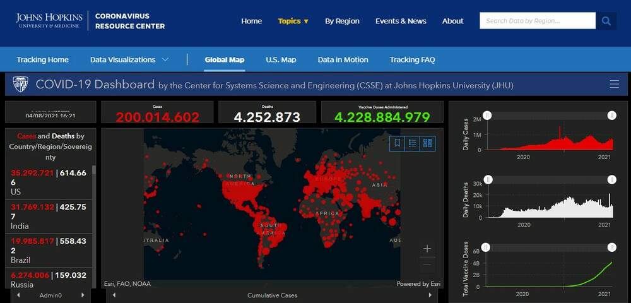Switch to the U.S. Map tab
631x303 pixels.
(x=281, y=60)
